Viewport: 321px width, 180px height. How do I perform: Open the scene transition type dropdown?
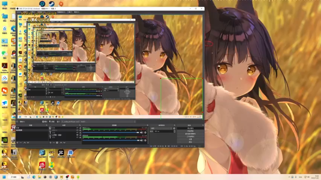[161, 128]
